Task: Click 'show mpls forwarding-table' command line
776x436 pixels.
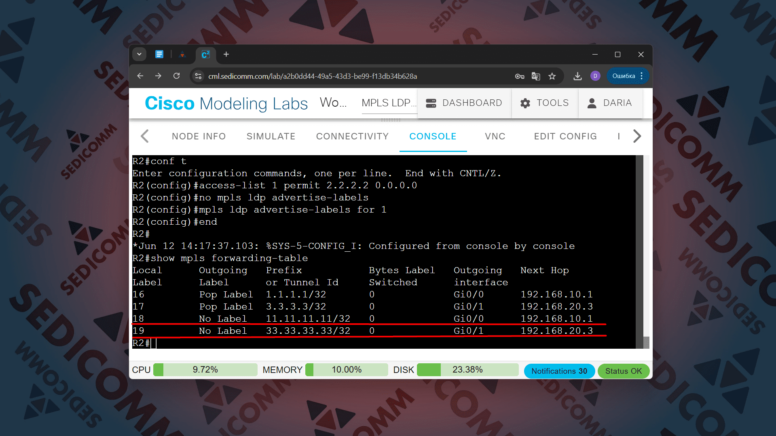Action: point(220,258)
